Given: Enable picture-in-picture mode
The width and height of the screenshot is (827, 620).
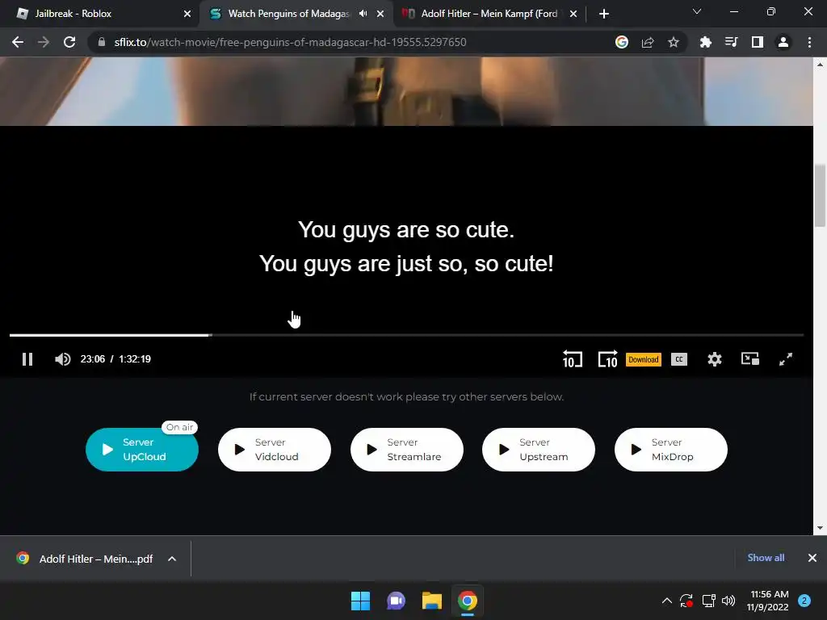Looking at the screenshot, I should (750, 359).
